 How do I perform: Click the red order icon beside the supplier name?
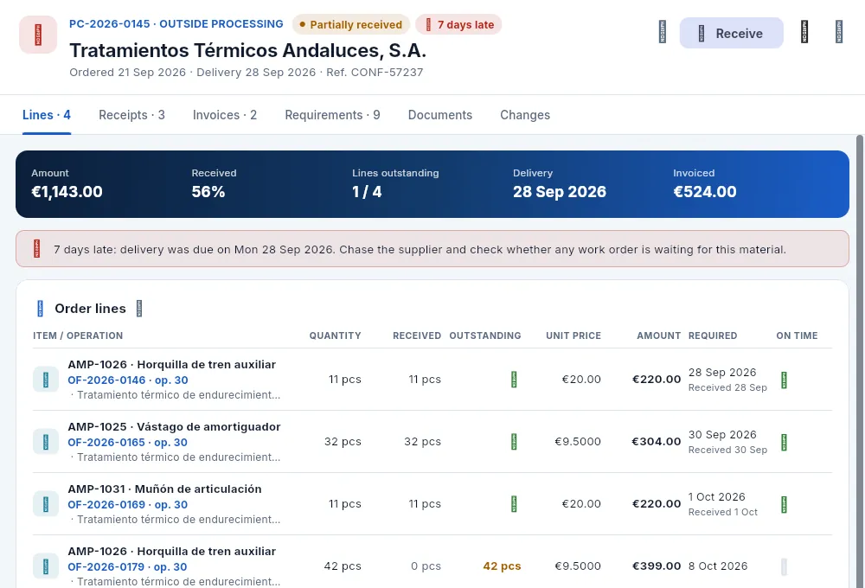[38, 35]
